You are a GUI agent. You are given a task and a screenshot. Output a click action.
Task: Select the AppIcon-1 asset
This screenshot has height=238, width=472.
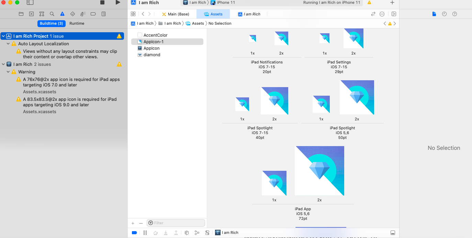[167, 41]
